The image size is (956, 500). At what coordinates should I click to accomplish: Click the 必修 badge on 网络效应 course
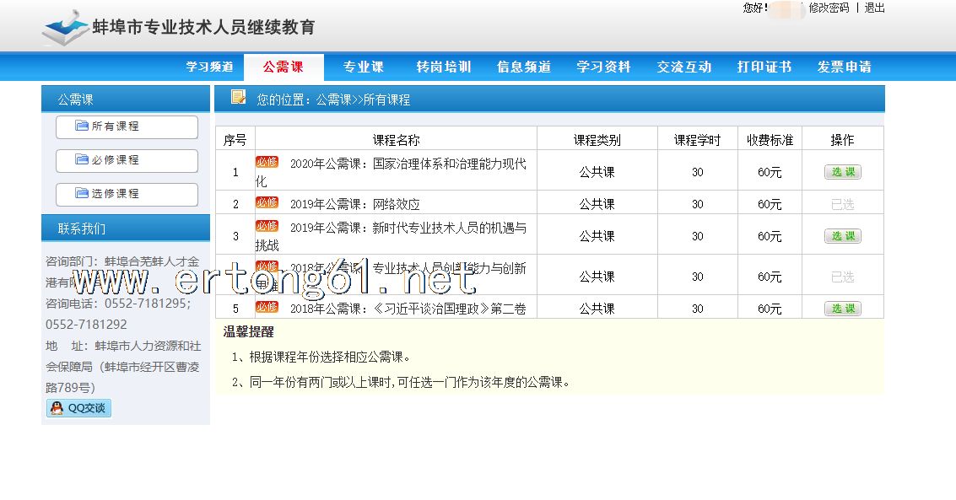coord(267,202)
